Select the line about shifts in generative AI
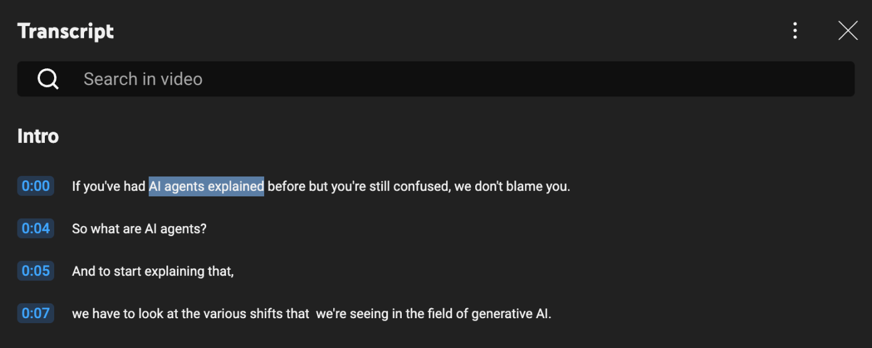Image resolution: width=872 pixels, height=348 pixels. 311,314
